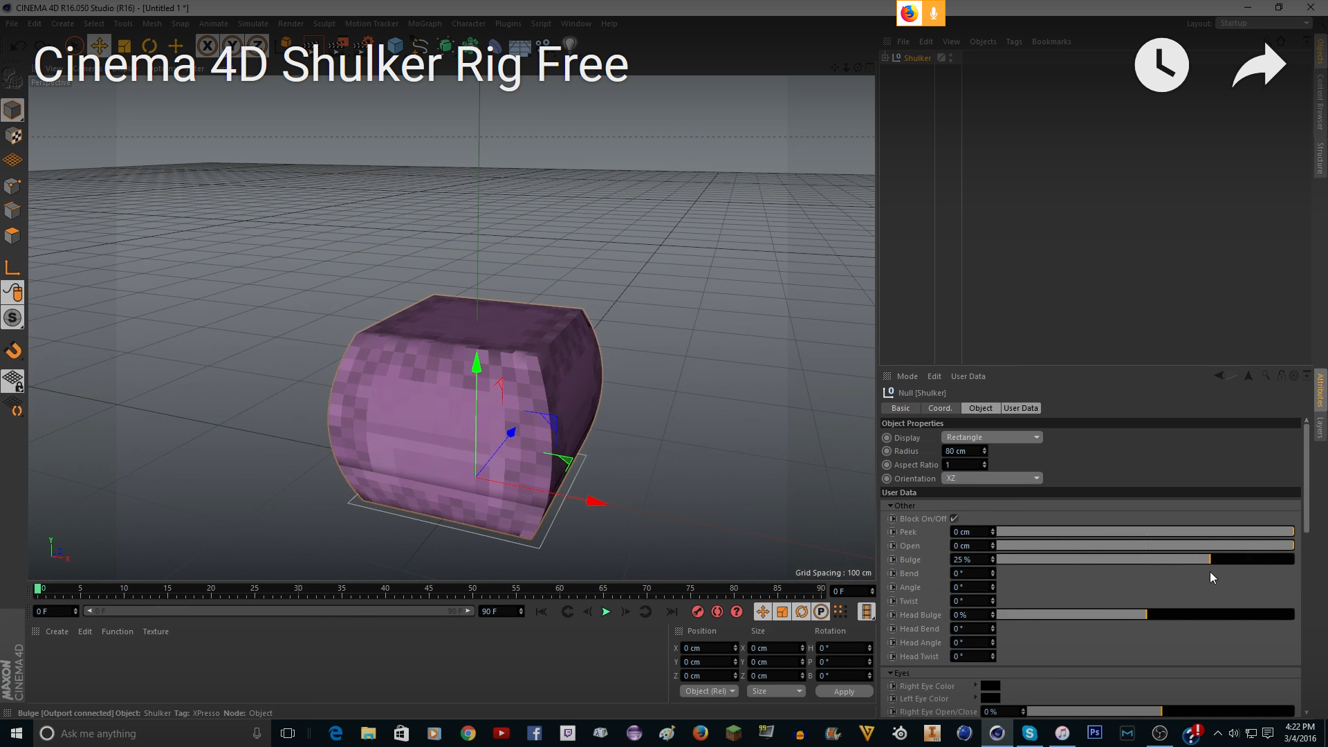The height and width of the screenshot is (747, 1328).
Task: Switch to the Coord. tab
Action: click(940, 408)
